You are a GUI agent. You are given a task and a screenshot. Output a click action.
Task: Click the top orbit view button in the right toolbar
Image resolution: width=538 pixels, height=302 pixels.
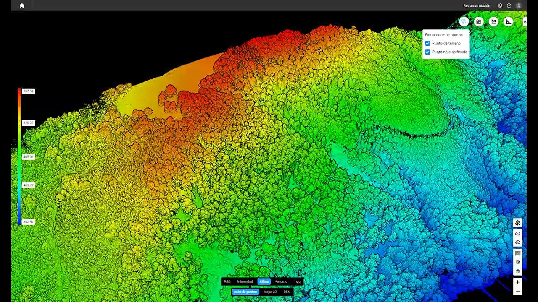tap(518, 223)
